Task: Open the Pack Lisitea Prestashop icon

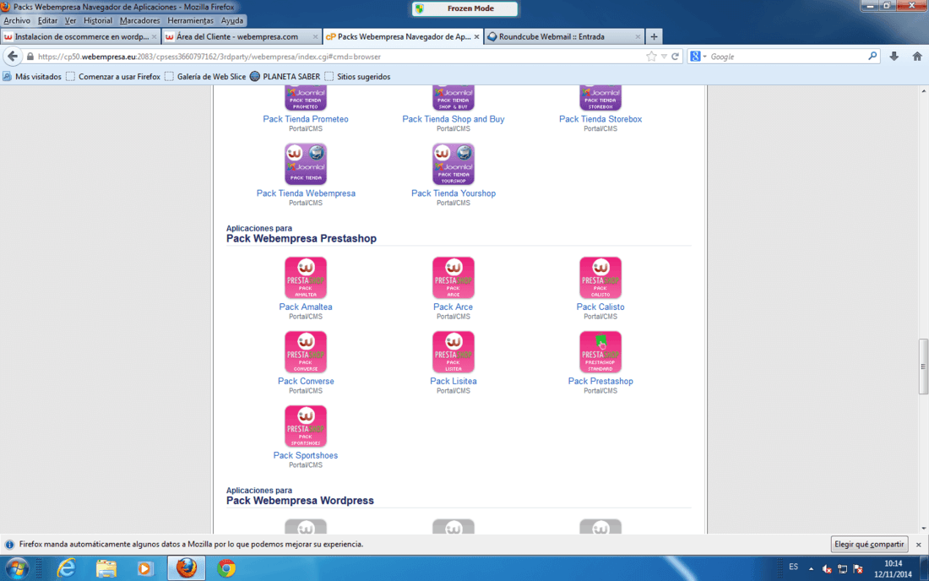Action: tap(454, 352)
